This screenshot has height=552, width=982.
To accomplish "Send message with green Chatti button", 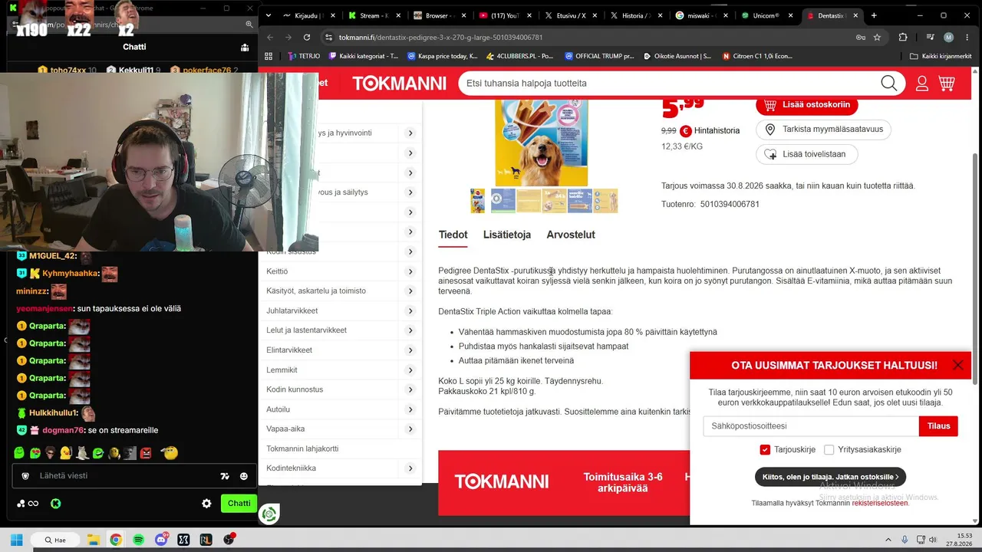I will [239, 504].
